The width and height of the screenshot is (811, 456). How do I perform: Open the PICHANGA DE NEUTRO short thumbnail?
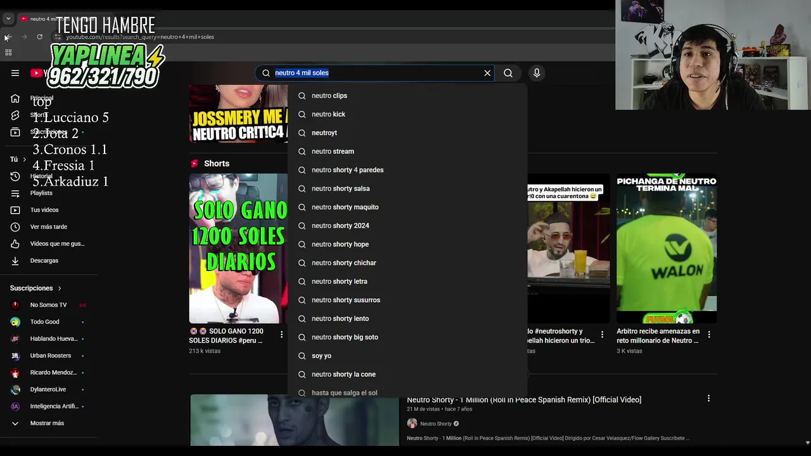point(667,248)
